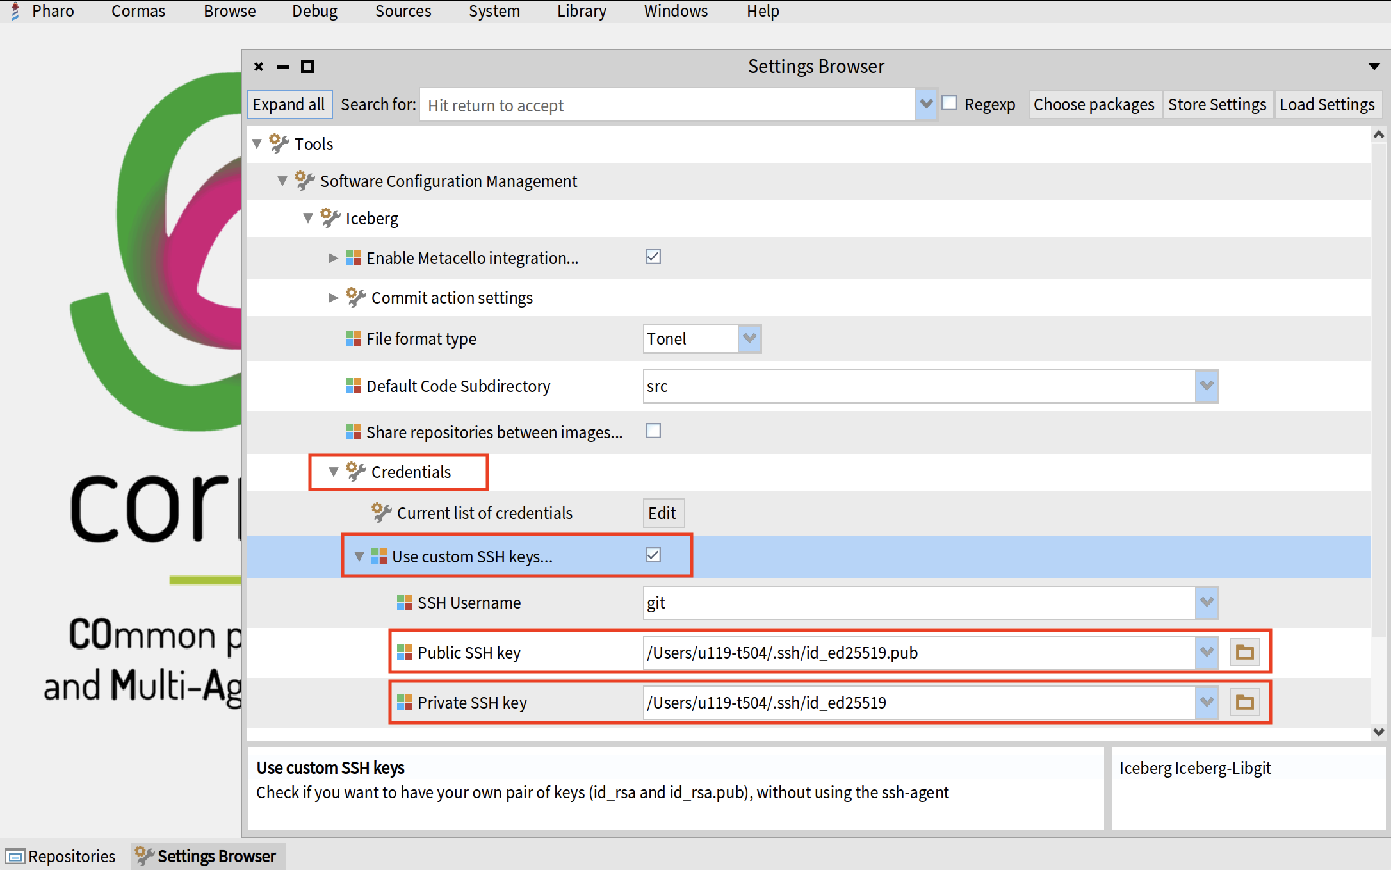Click into the Search for input field

point(666,105)
